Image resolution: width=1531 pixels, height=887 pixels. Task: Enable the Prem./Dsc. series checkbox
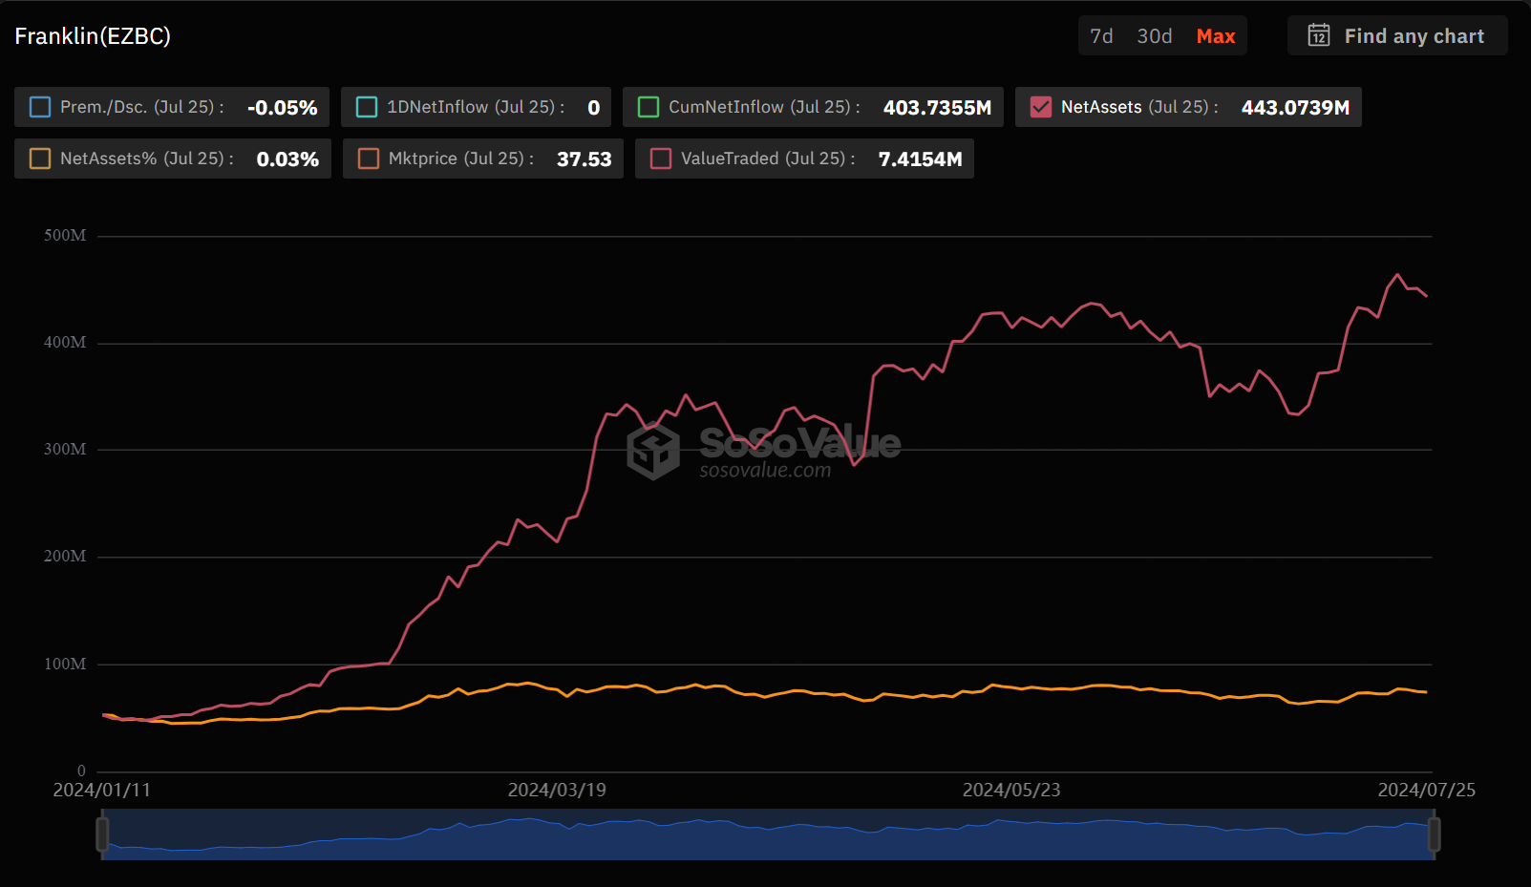pos(40,107)
